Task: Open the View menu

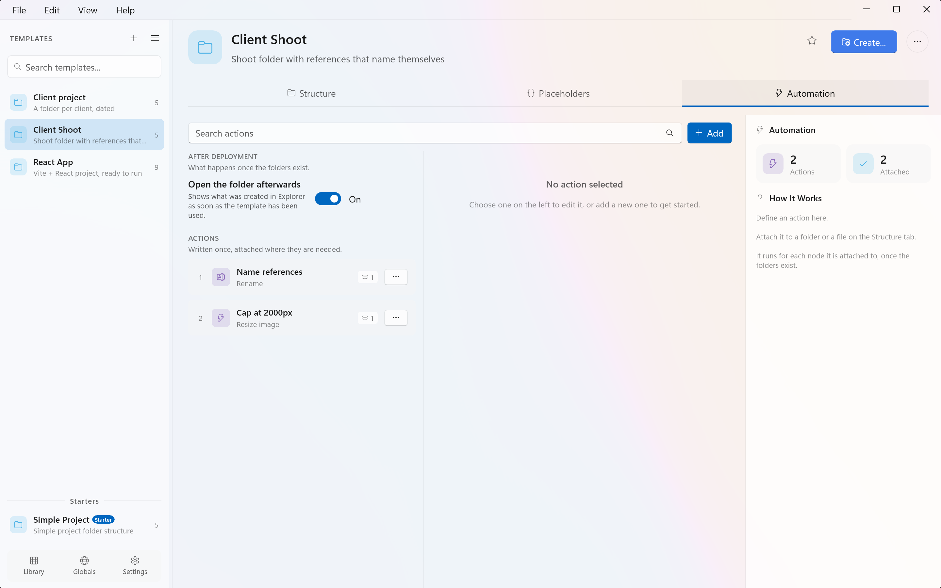Action: click(x=88, y=10)
